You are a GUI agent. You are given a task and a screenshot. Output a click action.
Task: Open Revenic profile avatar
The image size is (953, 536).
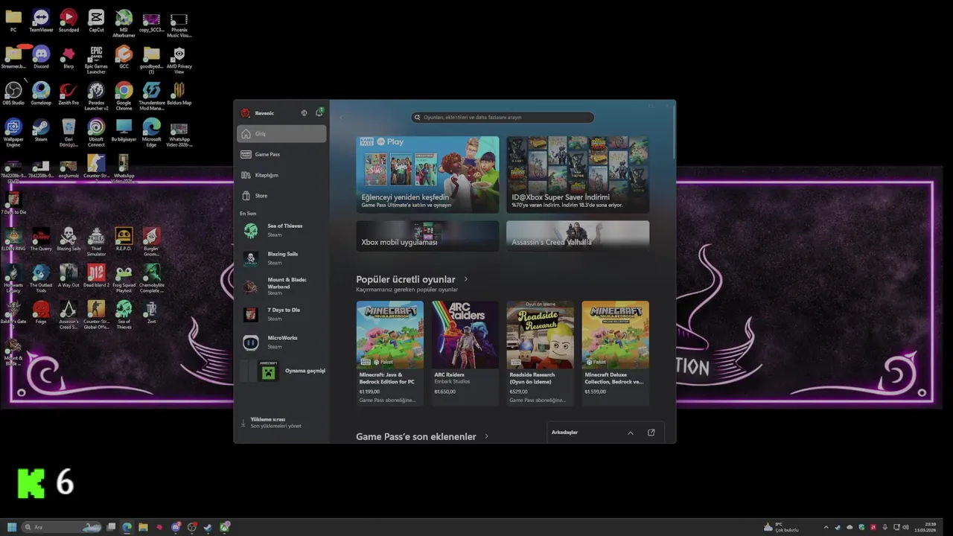pyautogui.click(x=246, y=113)
